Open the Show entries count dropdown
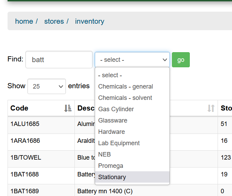The width and height of the screenshot is (232, 196). click(x=47, y=86)
